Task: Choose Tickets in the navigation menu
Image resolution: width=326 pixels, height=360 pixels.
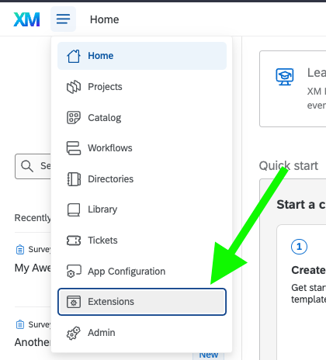Action: tap(142, 241)
